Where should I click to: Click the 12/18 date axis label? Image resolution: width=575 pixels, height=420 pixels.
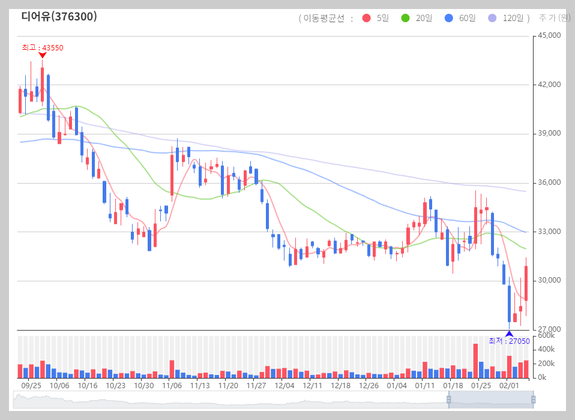341,385
